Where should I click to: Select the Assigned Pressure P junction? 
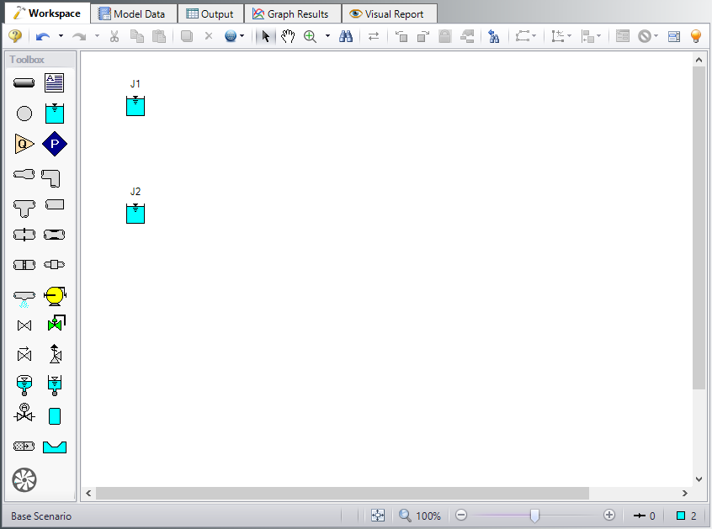coord(55,144)
